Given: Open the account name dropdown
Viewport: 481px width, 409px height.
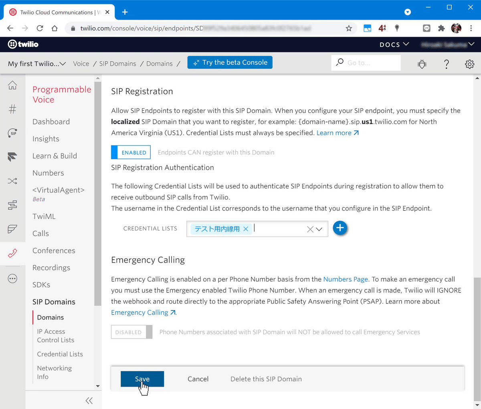Looking at the screenshot, I should [x=448, y=44].
